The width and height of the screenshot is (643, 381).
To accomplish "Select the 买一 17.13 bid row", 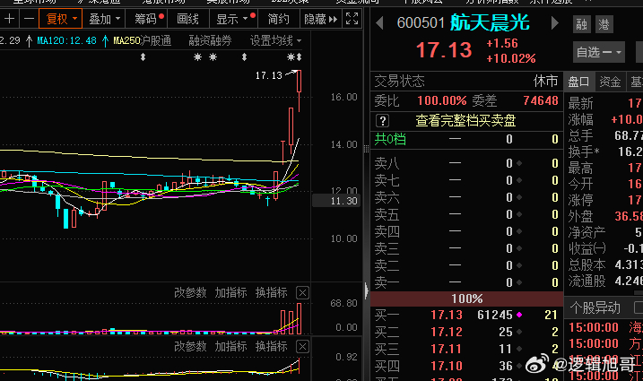I will [466, 315].
